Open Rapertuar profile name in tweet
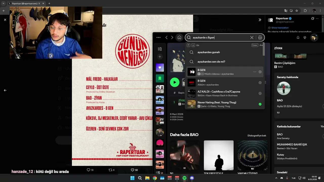324x182 pixels. click(x=282, y=18)
